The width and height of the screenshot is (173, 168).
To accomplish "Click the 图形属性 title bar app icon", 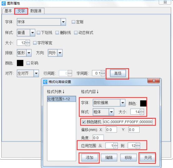I will point(4,3).
